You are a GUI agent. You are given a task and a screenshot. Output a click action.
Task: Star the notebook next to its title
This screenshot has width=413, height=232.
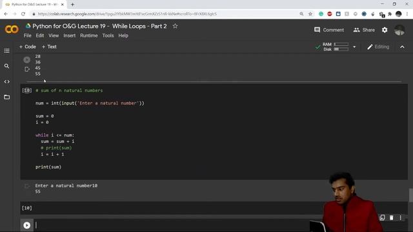point(175,26)
